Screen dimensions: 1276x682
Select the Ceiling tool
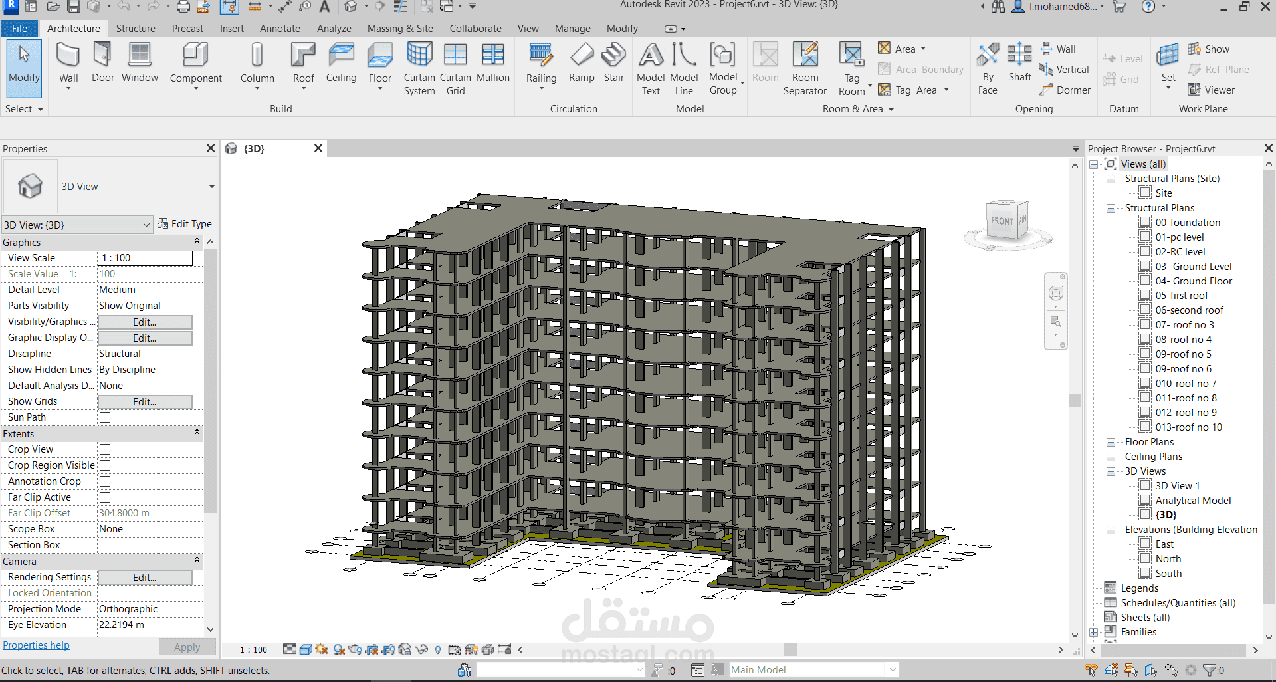(x=342, y=62)
